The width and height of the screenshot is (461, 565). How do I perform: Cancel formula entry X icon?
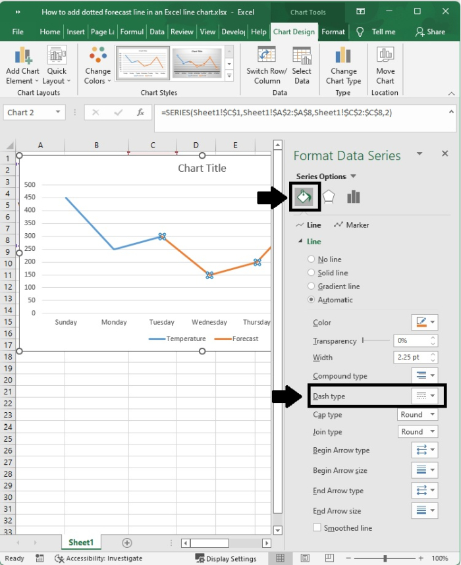point(95,113)
